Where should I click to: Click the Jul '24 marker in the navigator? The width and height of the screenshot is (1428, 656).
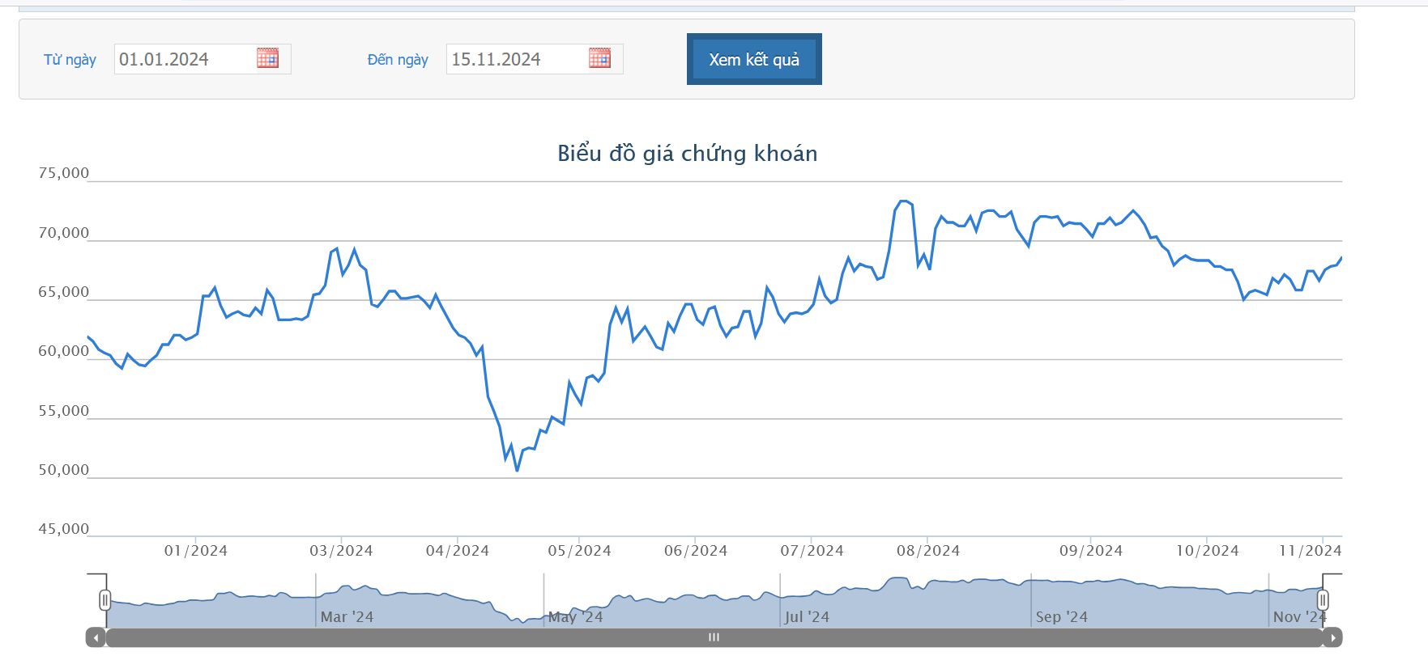[x=807, y=617]
